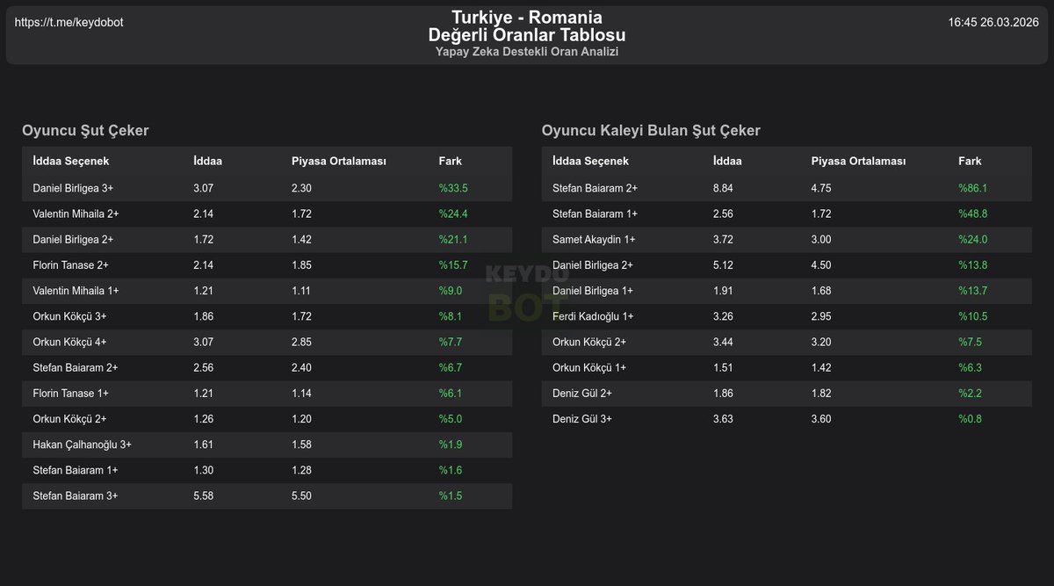Image resolution: width=1054 pixels, height=586 pixels.
Task: Select the 'Stefan Baiaram 3+' row label
Action: (76, 496)
